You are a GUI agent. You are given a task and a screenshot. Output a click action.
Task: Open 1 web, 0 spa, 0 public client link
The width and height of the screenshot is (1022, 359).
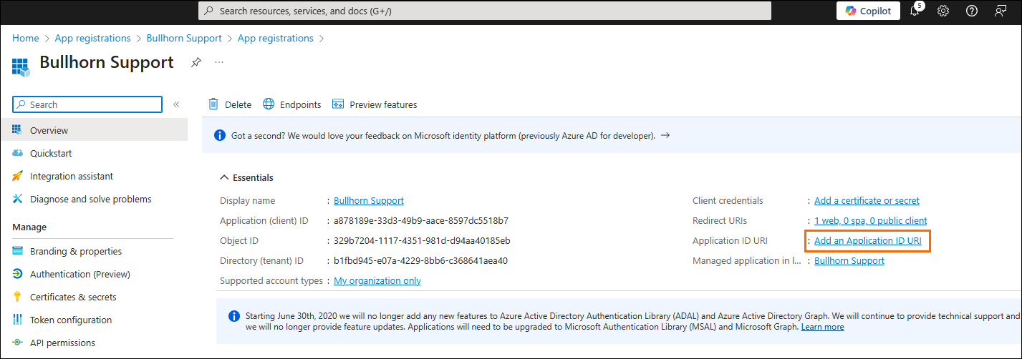pos(870,220)
